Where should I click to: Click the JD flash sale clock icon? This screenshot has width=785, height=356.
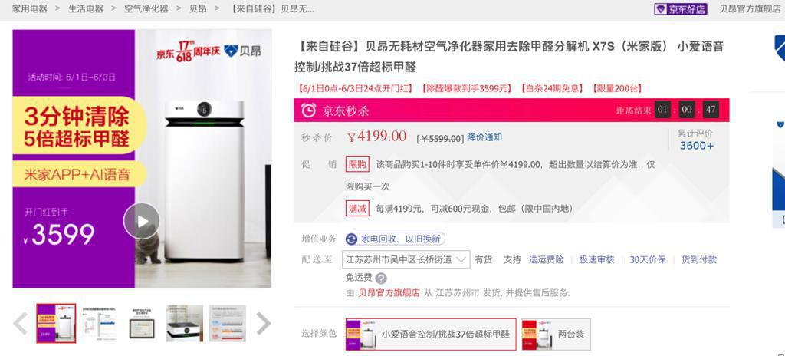308,110
